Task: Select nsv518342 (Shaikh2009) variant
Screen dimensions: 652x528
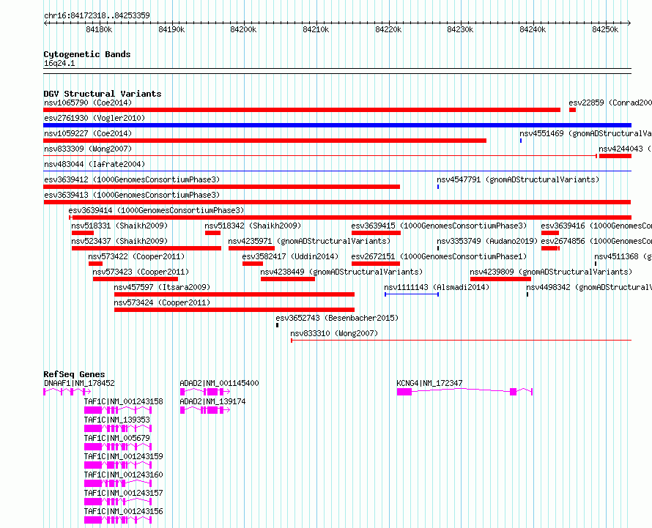Action: click(x=253, y=226)
